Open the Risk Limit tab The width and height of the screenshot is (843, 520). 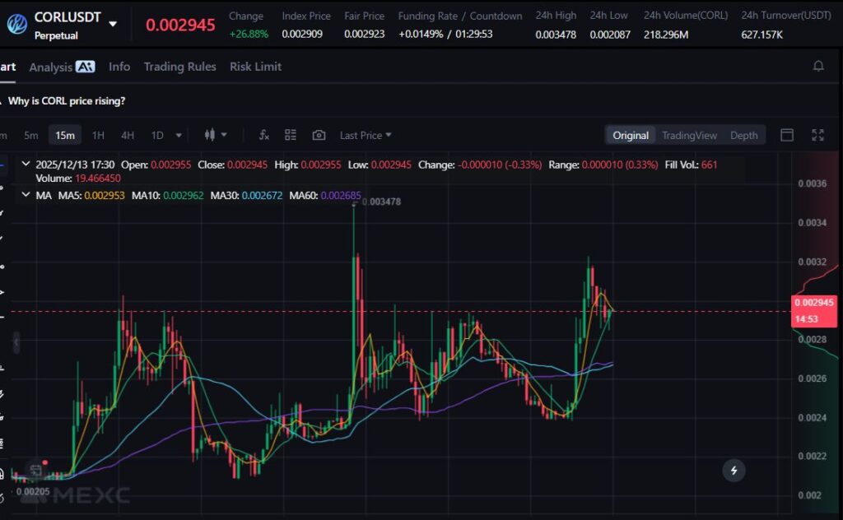(255, 67)
